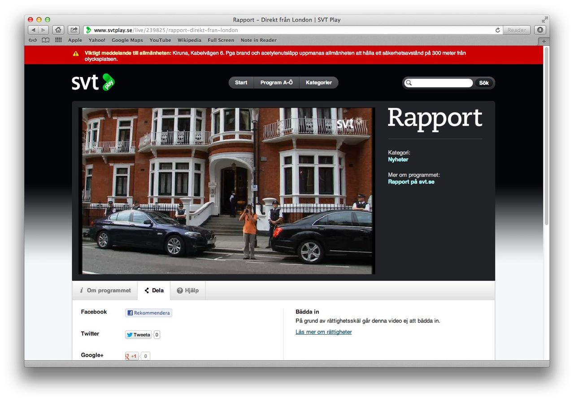Screen dimensions: 574x401
Task: Click the reload page icon
Action: click(x=497, y=30)
